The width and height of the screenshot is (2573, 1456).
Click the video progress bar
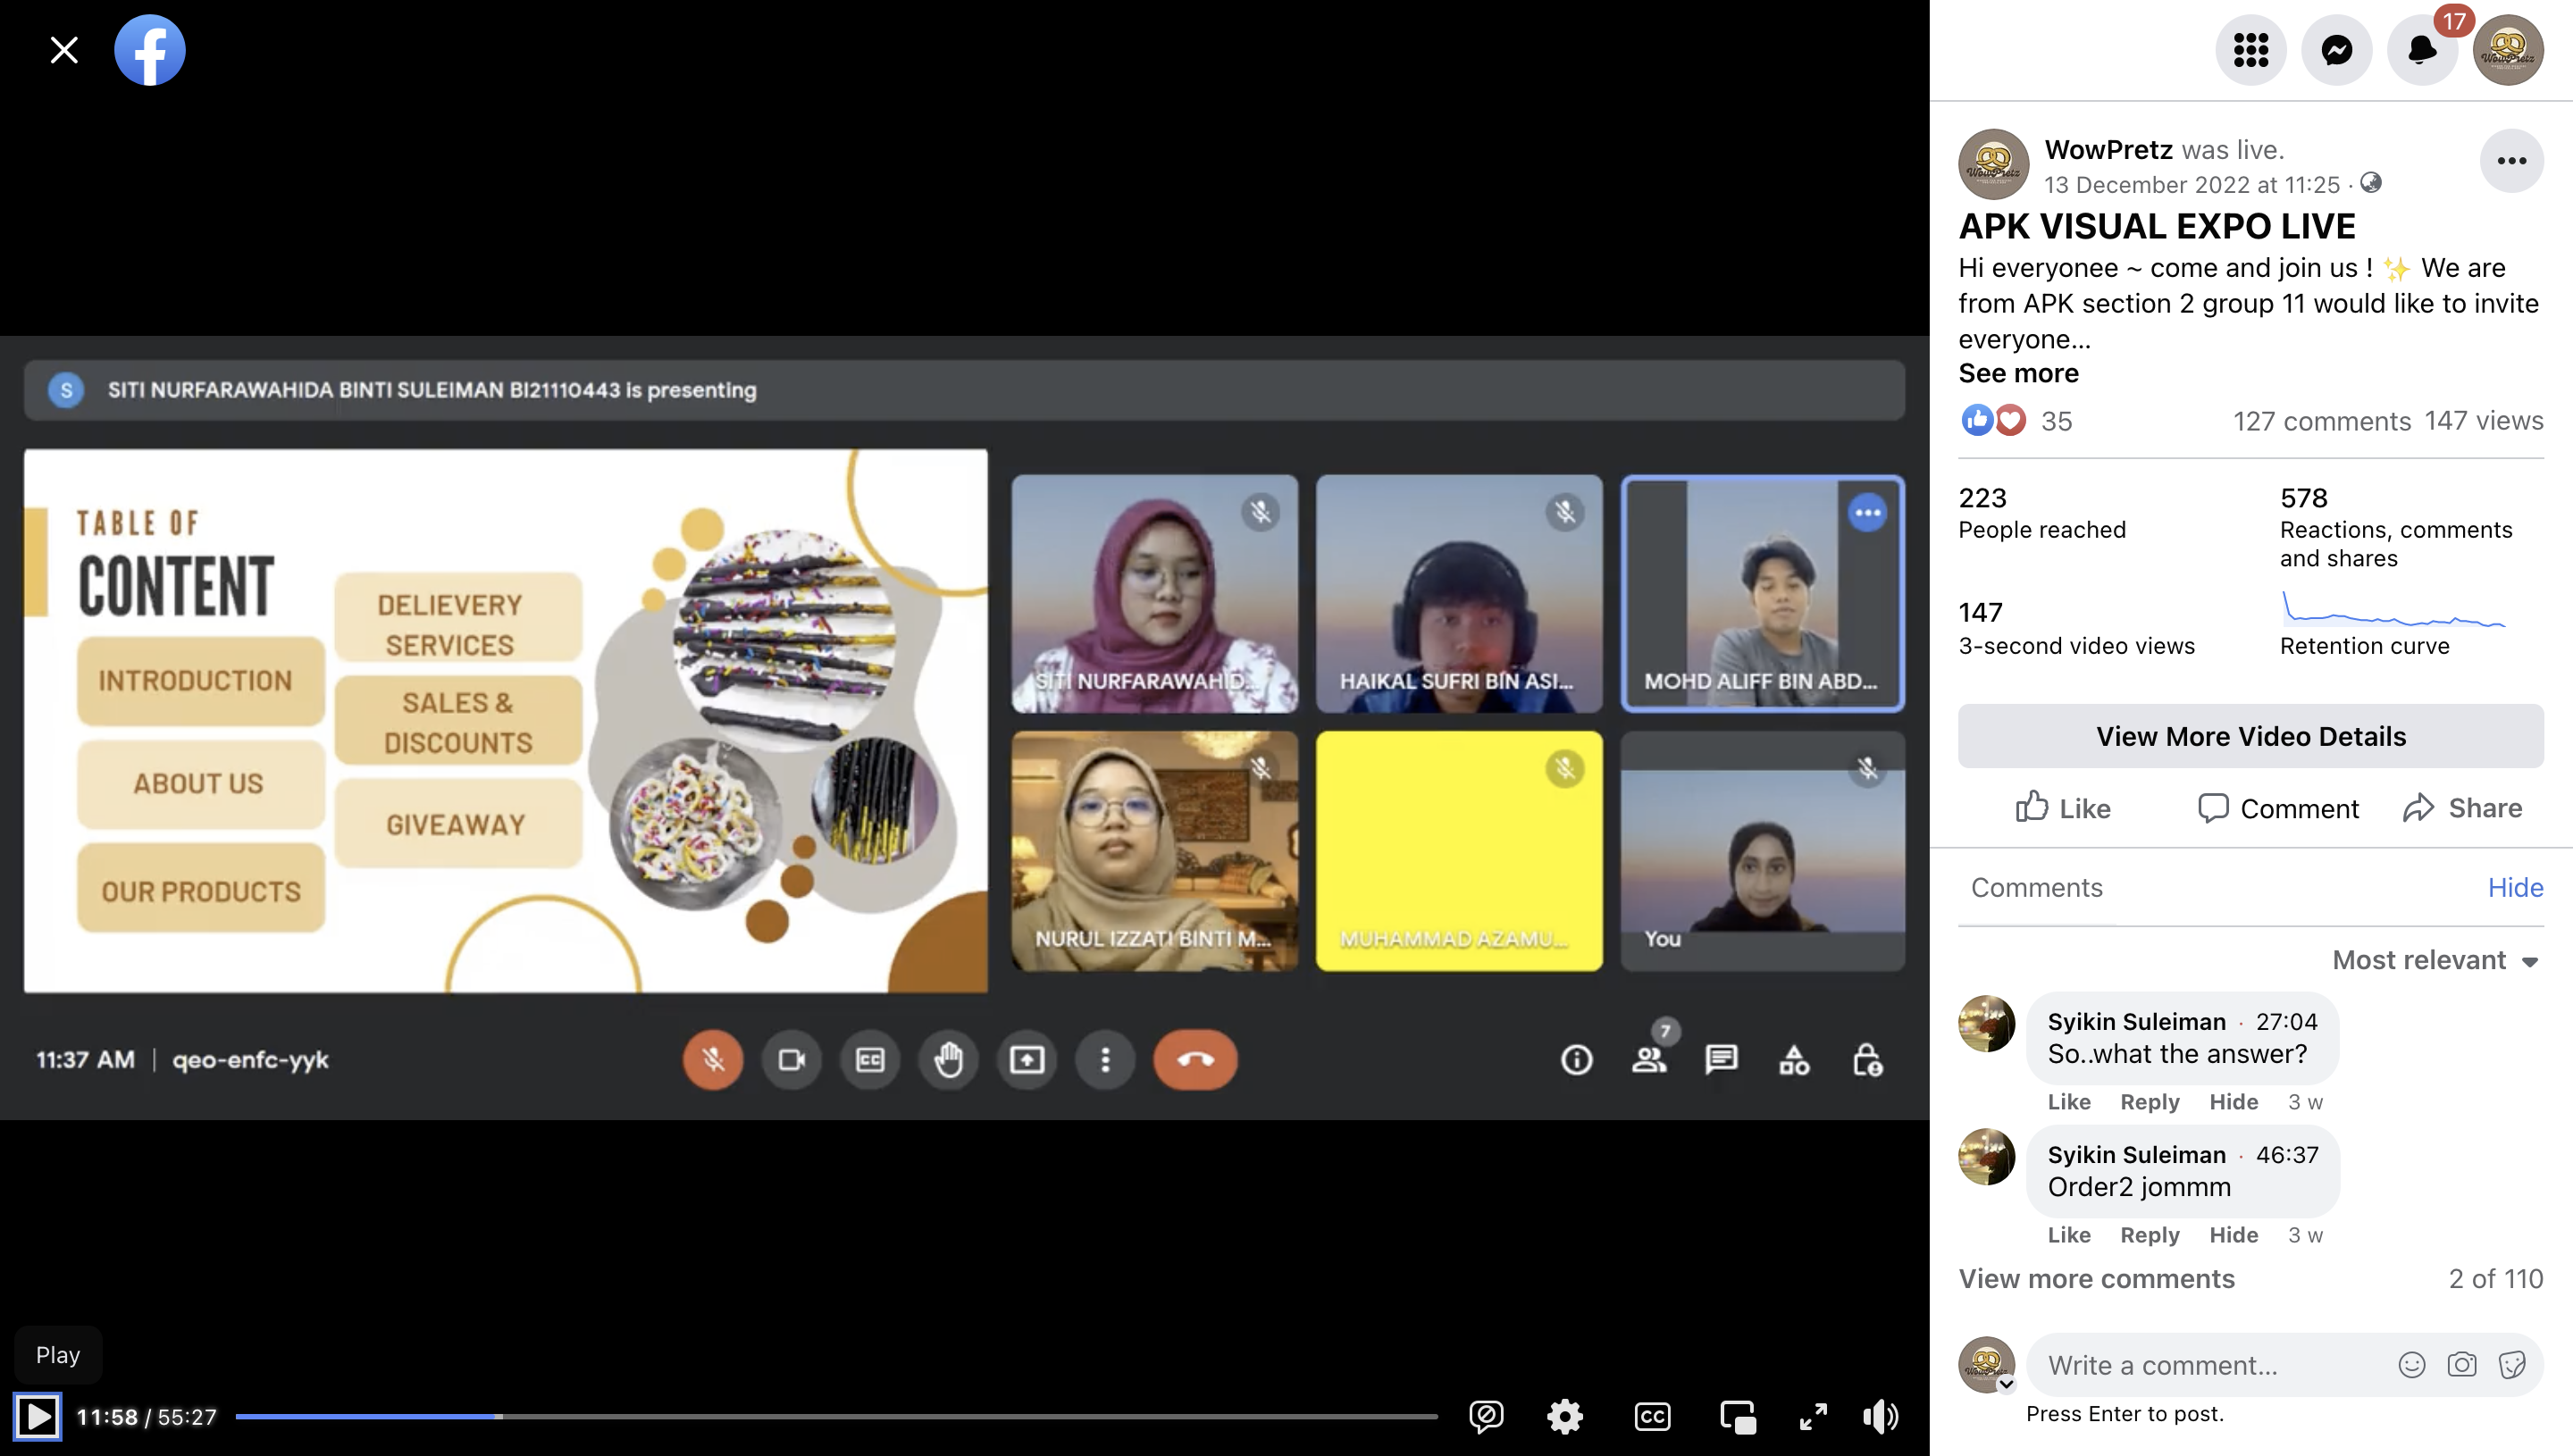836,1416
